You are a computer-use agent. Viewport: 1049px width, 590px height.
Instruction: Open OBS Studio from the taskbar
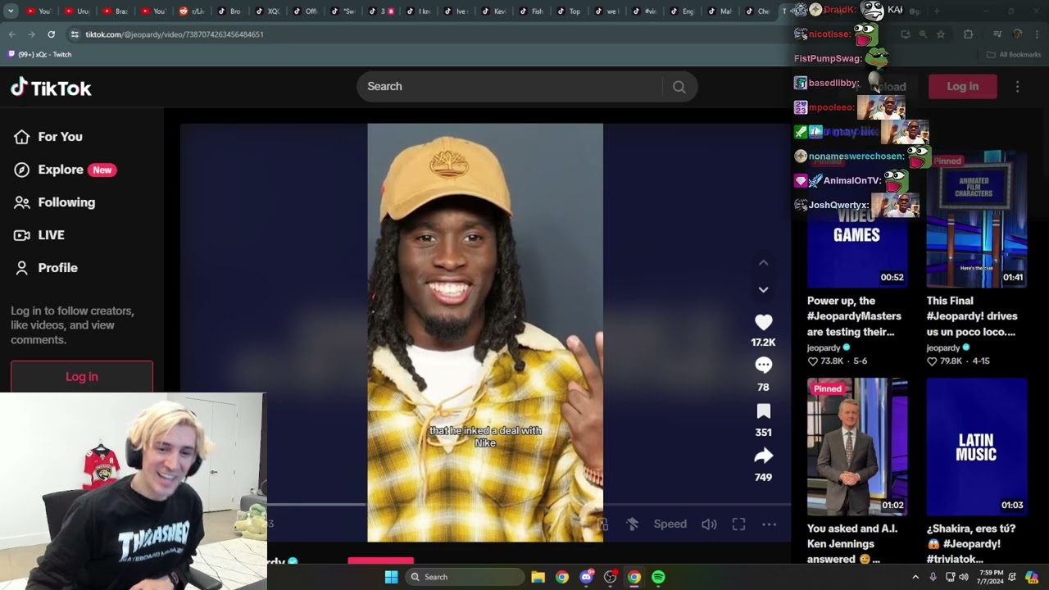(x=610, y=577)
